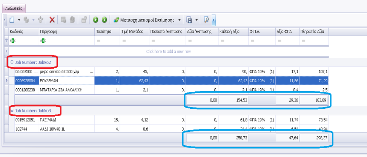
Task: Click the Μετασχηματισμοί Εκτίμησης button
Action: tap(145, 20)
